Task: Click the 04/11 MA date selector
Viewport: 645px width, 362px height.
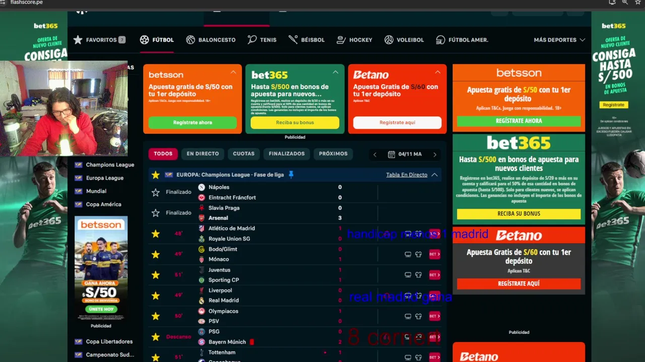Action: click(x=405, y=154)
